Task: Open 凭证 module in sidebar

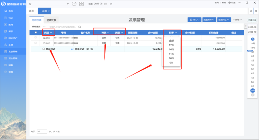Action: click(11, 18)
